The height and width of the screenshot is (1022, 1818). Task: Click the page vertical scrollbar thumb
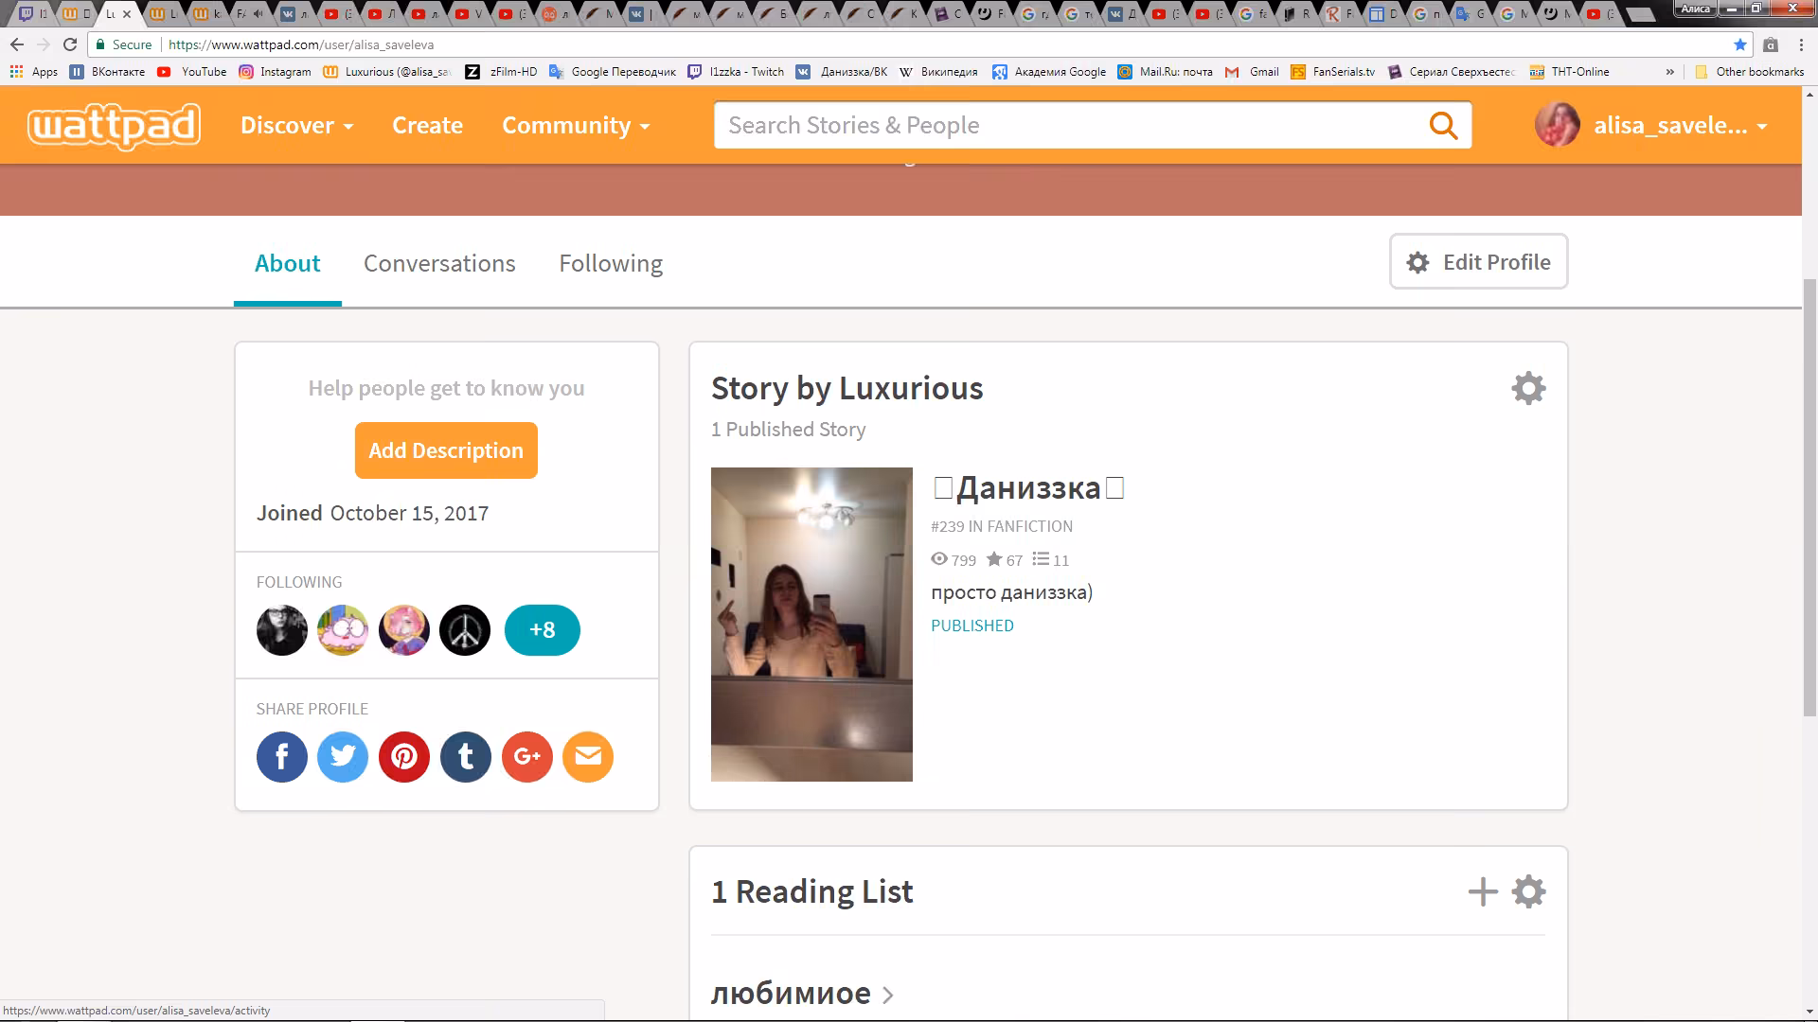point(1809,497)
